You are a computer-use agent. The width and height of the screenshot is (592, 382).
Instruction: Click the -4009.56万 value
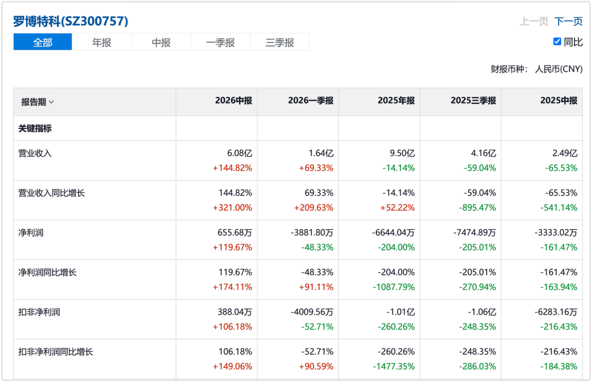click(x=312, y=312)
